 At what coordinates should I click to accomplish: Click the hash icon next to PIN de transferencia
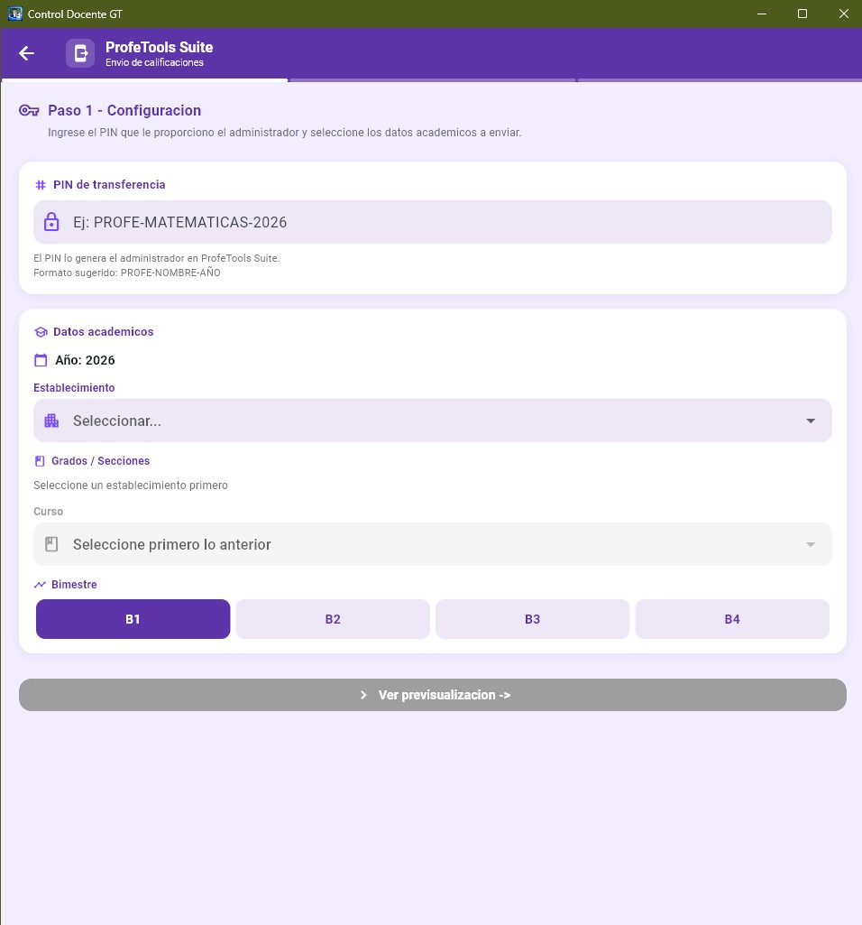[41, 185]
